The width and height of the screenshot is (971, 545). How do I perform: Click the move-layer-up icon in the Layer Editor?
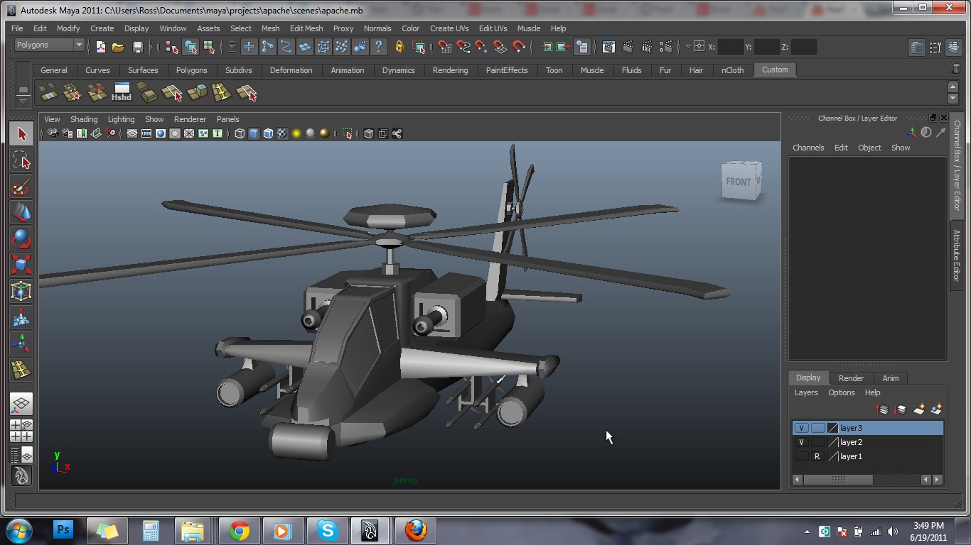tap(882, 409)
